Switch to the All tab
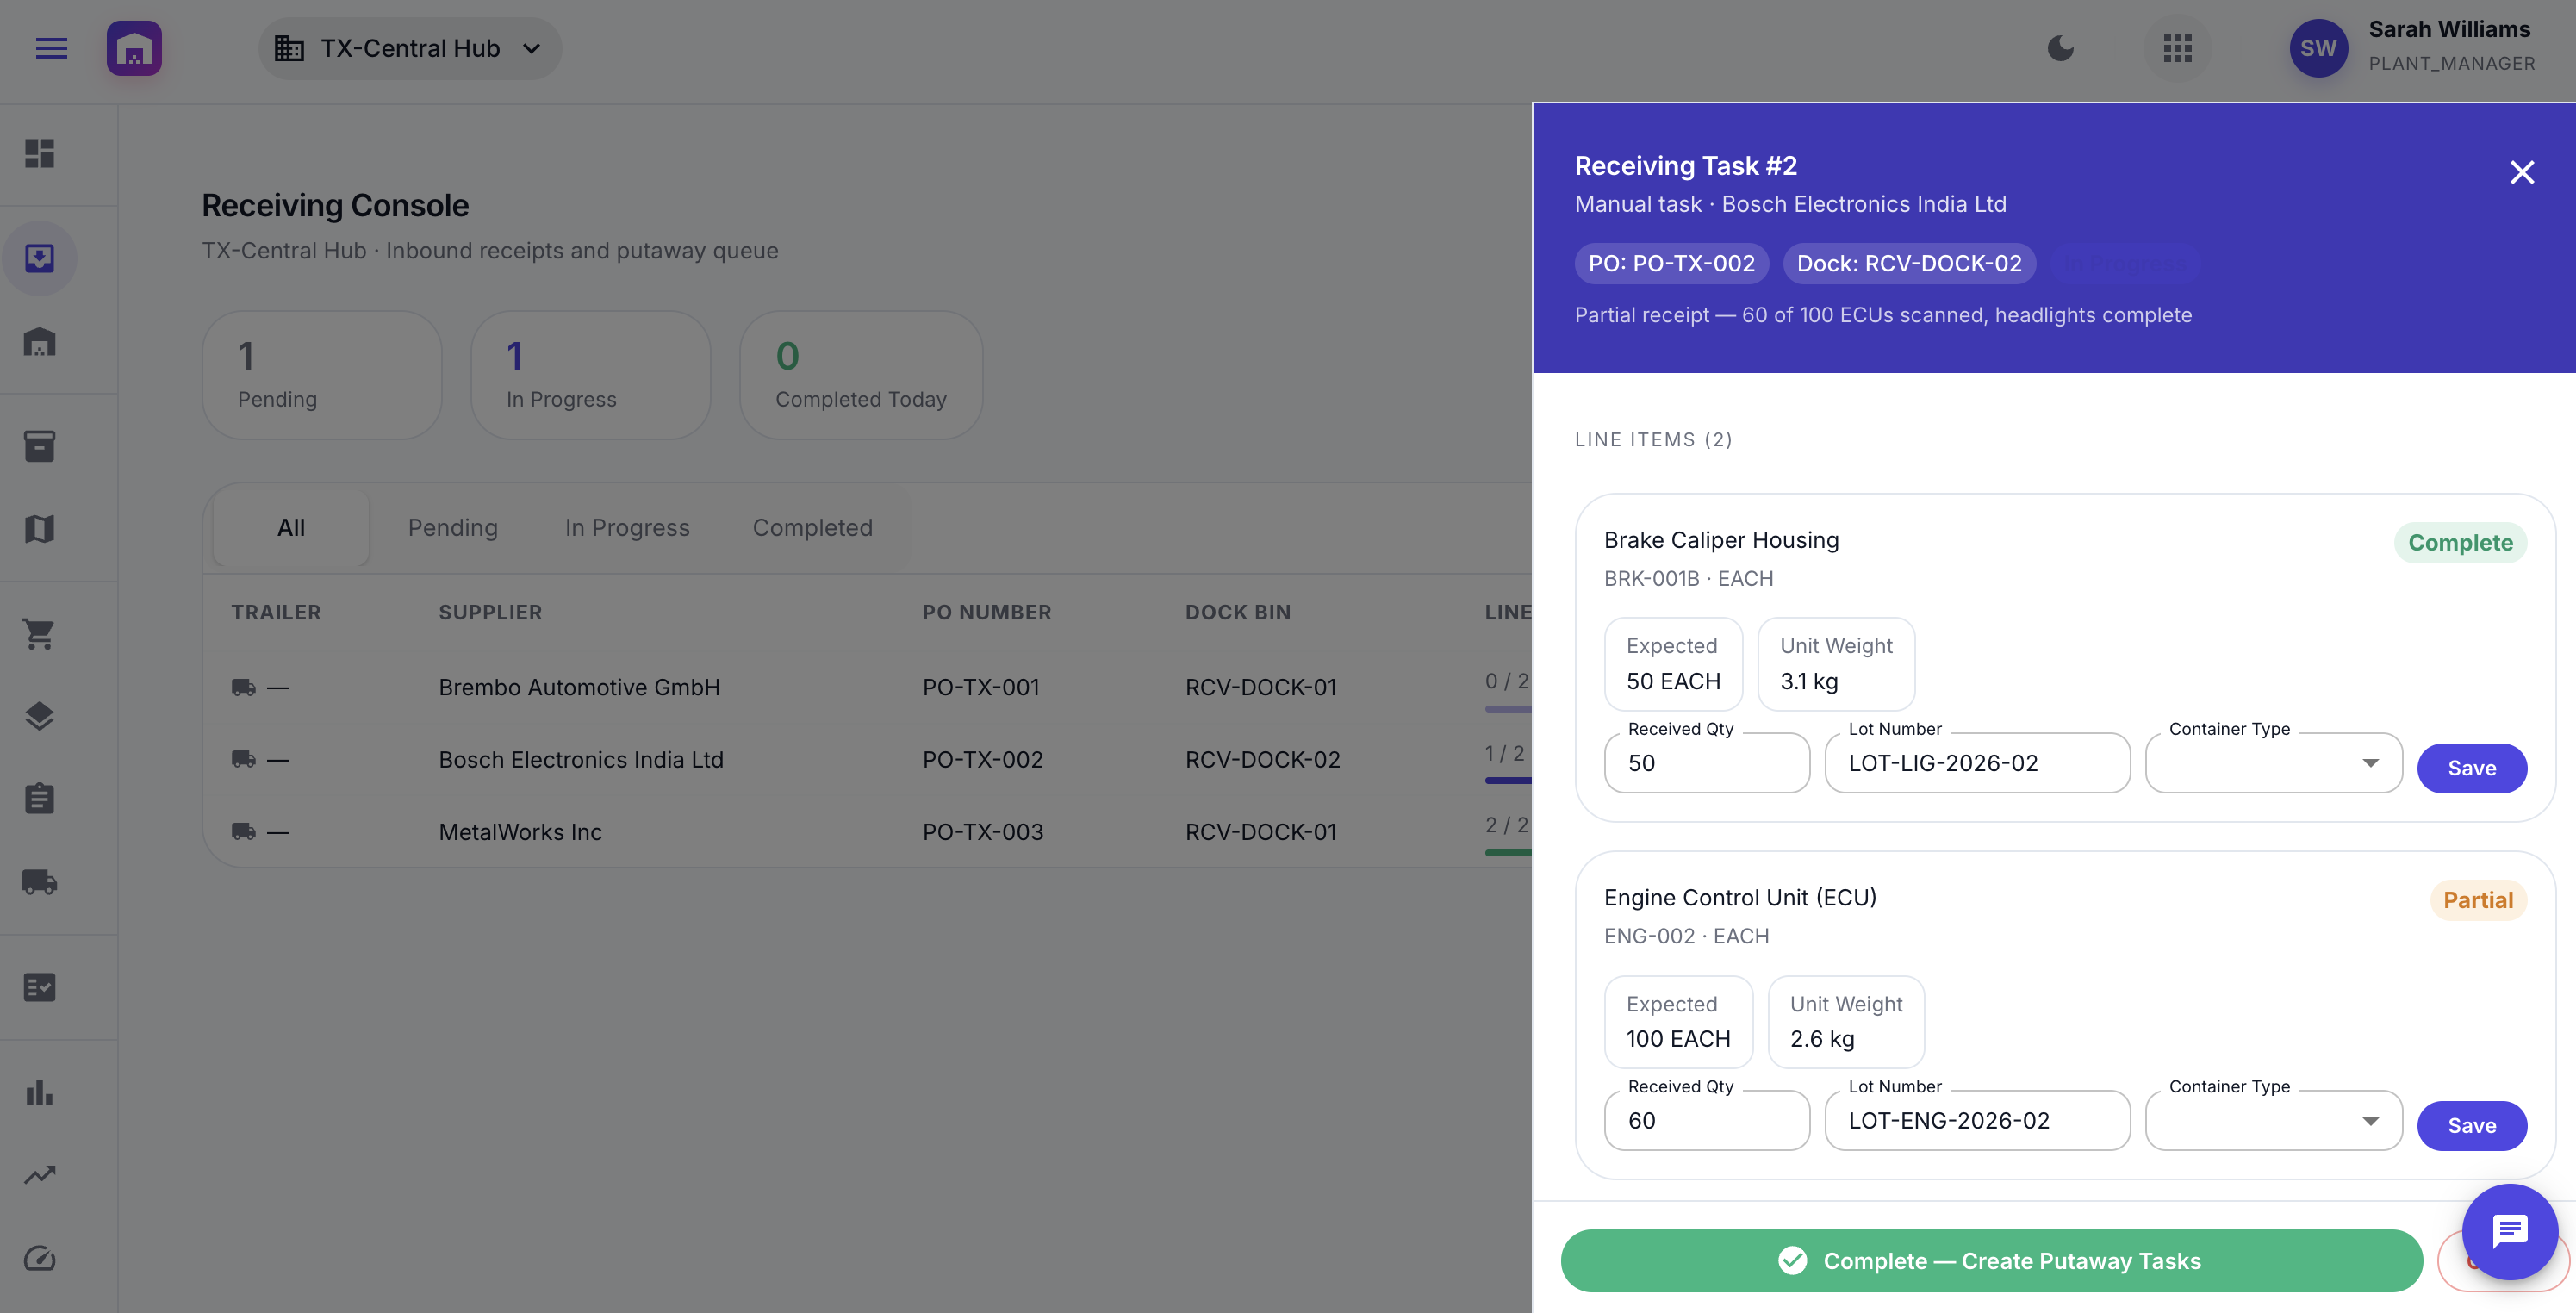Viewport: 2576px width, 1313px height. (291, 528)
